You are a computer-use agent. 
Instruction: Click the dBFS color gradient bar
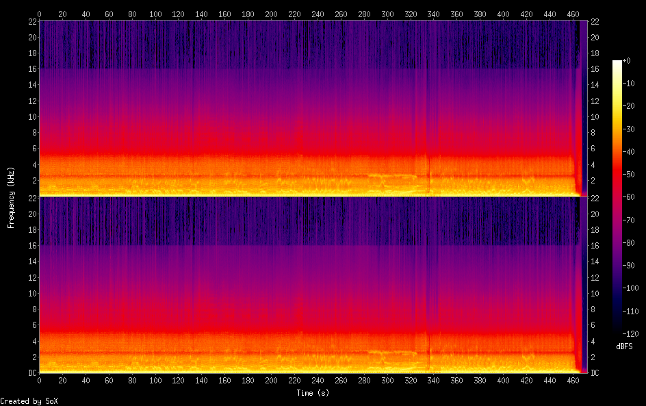pos(617,197)
